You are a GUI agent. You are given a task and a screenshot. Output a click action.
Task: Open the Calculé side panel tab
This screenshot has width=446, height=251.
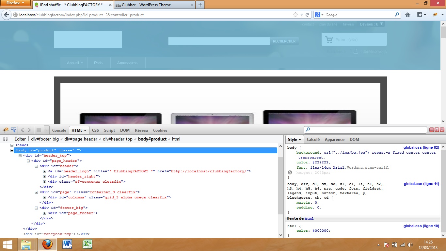tap(313, 139)
